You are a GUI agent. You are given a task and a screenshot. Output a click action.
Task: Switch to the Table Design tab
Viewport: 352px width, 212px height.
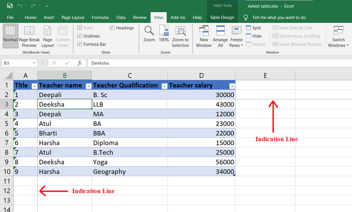coord(222,17)
